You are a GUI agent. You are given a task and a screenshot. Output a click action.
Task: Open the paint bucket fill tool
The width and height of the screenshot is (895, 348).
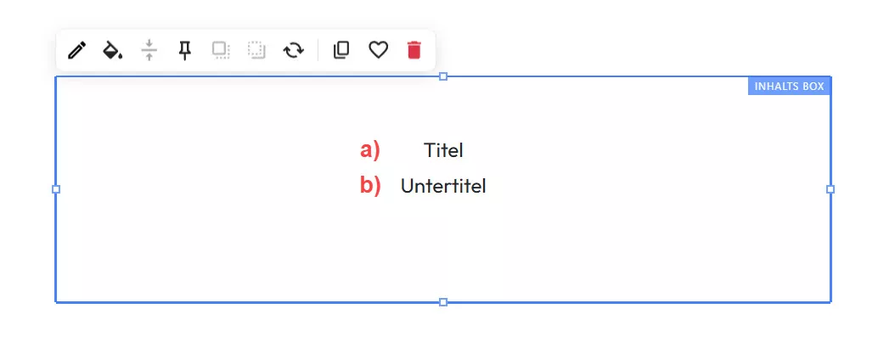(x=112, y=51)
